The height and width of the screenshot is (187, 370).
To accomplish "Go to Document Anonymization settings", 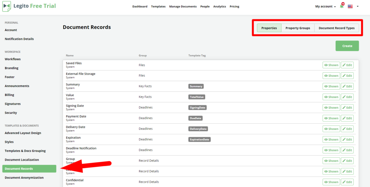I will point(24,178).
